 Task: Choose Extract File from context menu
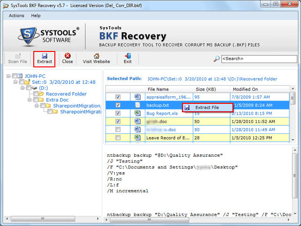(207, 108)
